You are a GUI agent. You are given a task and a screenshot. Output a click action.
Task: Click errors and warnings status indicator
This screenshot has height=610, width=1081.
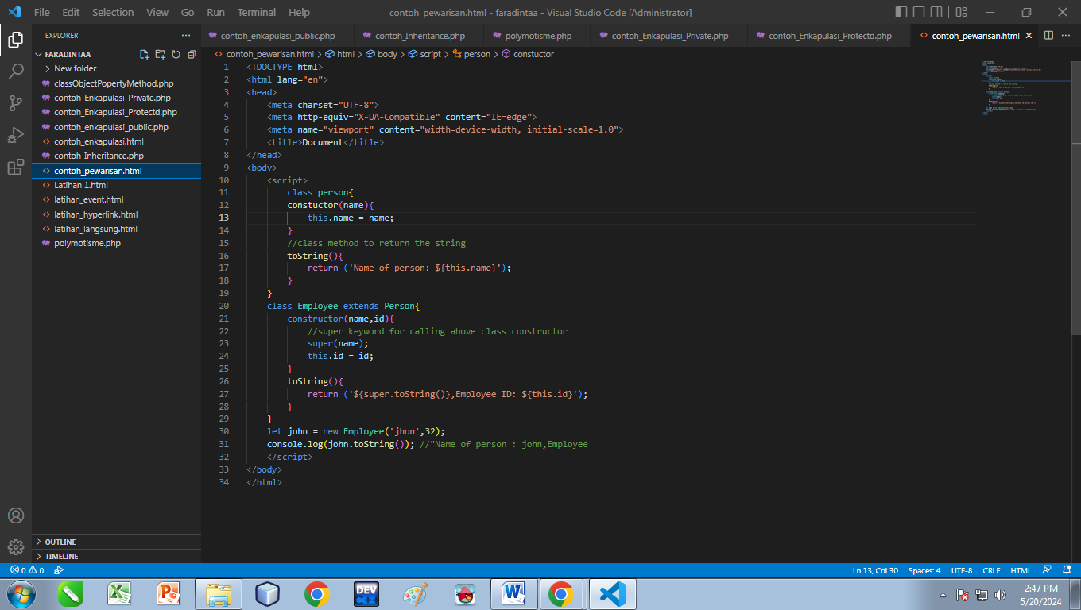pos(27,570)
